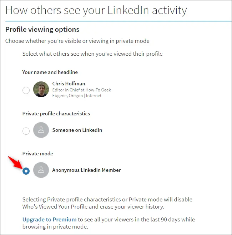This screenshot has width=232, height=235.
Task: Click Chris Hoffman's profile photo
Action: pos(41,89)
